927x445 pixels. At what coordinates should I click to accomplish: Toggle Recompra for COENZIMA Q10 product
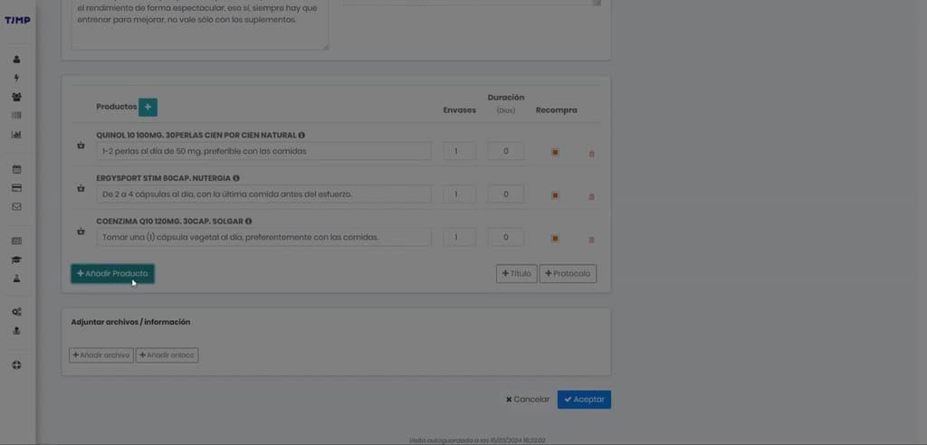coord(555,238)
